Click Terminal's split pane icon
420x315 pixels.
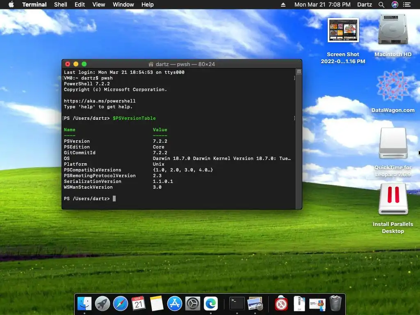pyautogui.click(x=299, y=71)
